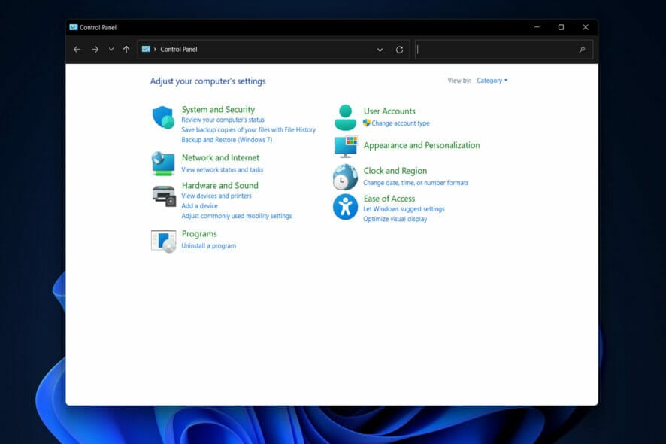Click inside the Control Panel search box
The image size is (666, 444).
(496, 50)
